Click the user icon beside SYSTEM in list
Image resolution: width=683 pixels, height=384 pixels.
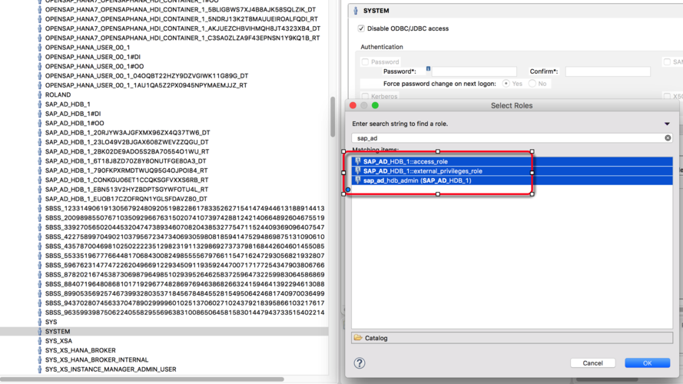click(40, 331)
